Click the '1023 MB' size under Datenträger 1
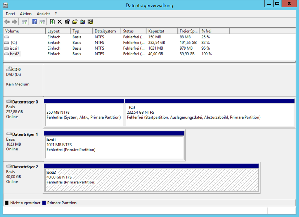The image size is (299, 217). tap(13, 144)
